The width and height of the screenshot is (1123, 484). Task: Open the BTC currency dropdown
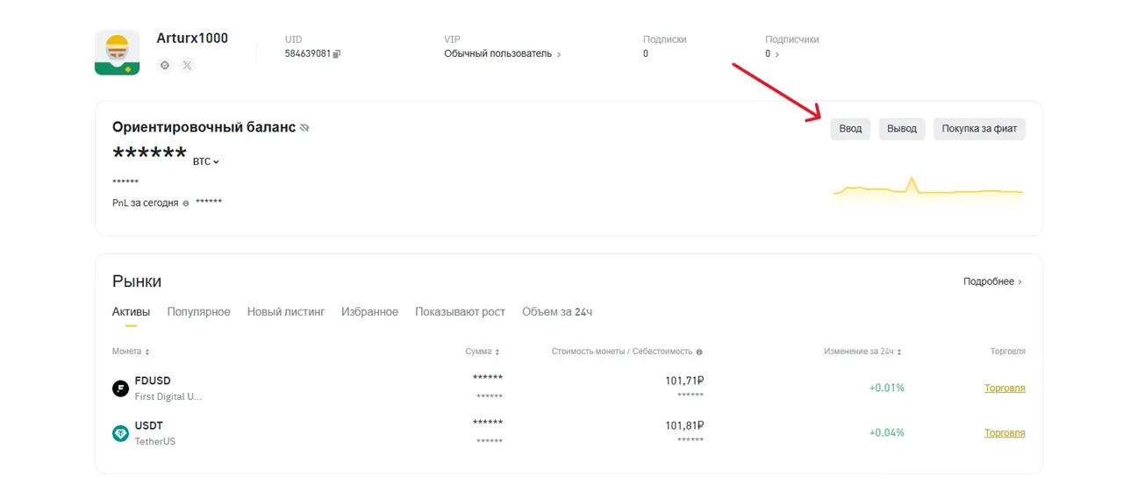pyautogui.click(x=206, y=161)
